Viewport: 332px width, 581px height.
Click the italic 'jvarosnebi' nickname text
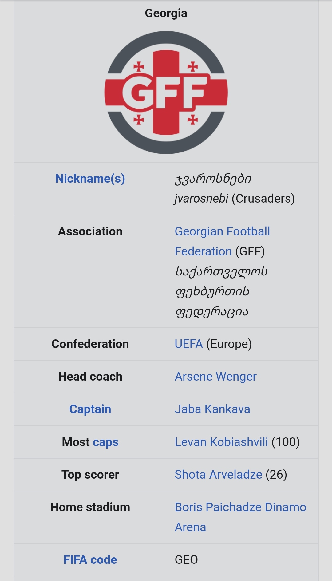[201, 199]
